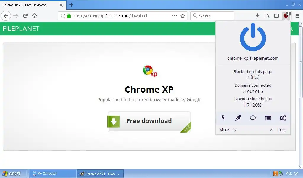Expand More options in uBlock popup
This screenshot has height=178, width=303.
click(x=228, y=130)
